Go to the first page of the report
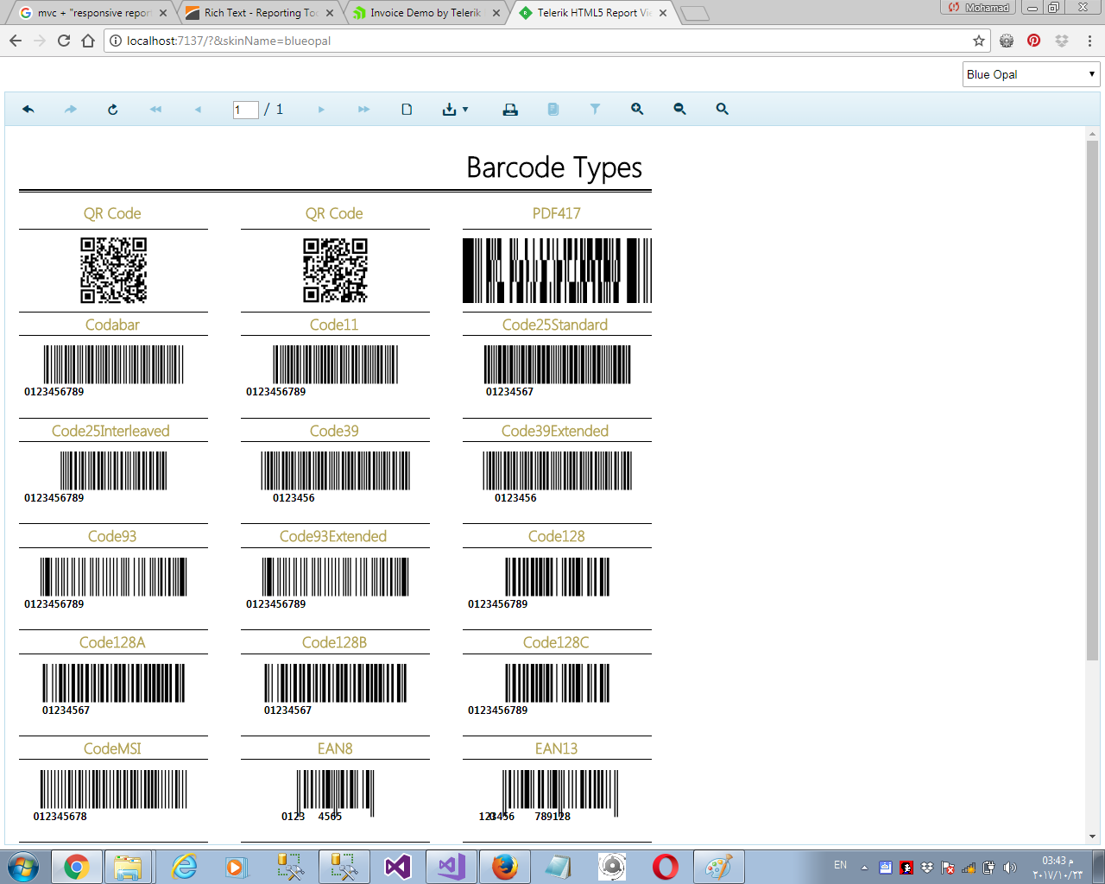The width and height of the screenshot is (1105, 884). 155,110
